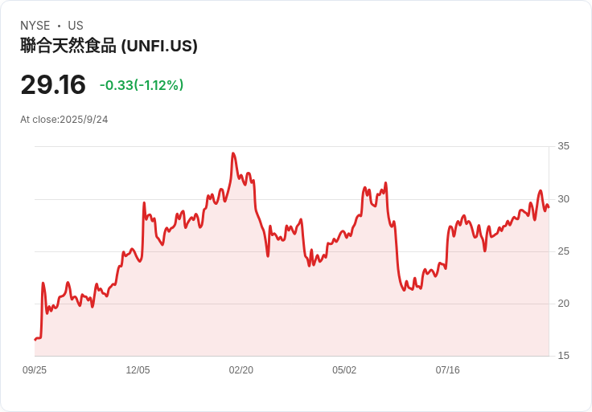The width and height of the screenshot is (592, 412).
Task: Click the 12/05 x-axis date label
Action: click(x=138, y=369)
